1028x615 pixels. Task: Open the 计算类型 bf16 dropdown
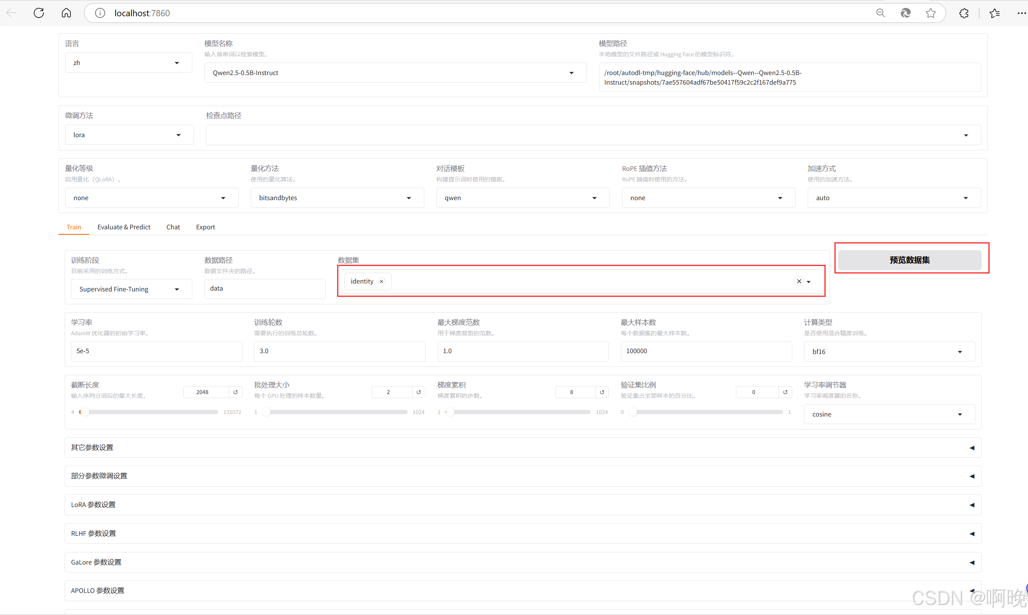pos(889,351)
